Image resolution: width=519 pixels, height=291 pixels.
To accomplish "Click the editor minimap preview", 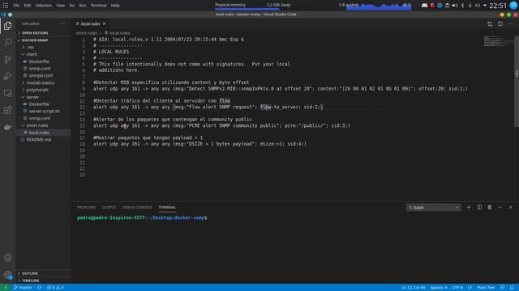I will 499,41.
